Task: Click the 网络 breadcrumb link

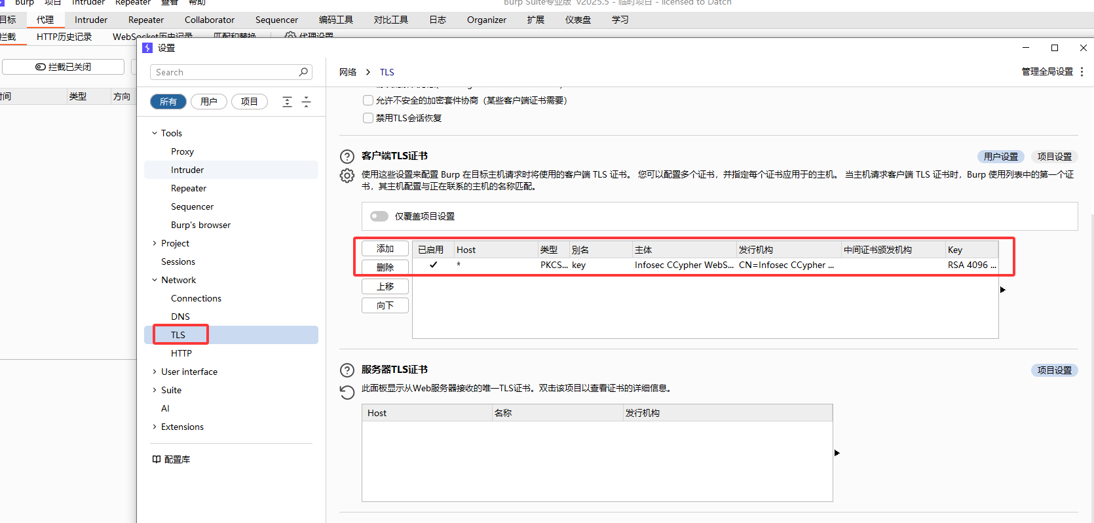Action: 348,72
